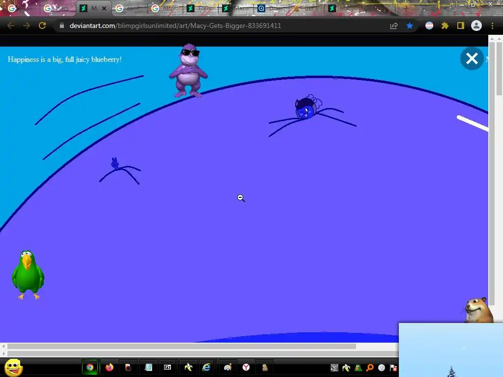
Task: Switch to the second Google tab
Action: coord(56,8)
